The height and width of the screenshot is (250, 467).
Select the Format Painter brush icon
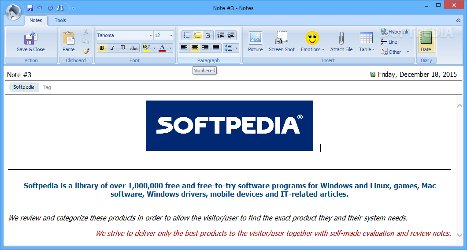point(86,51)
